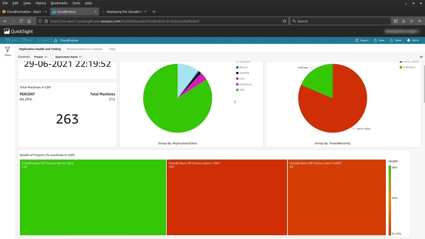Open Alerts bell

click(413, 40)
